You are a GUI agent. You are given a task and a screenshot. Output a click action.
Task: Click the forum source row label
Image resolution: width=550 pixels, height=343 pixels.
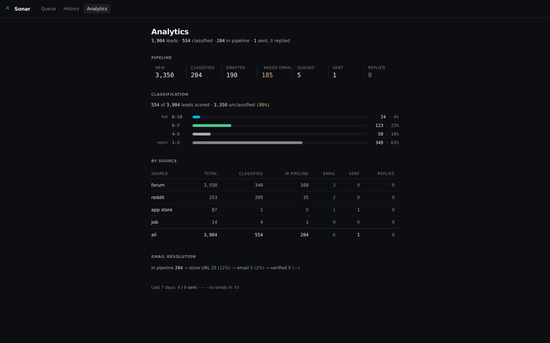point(158,185)
